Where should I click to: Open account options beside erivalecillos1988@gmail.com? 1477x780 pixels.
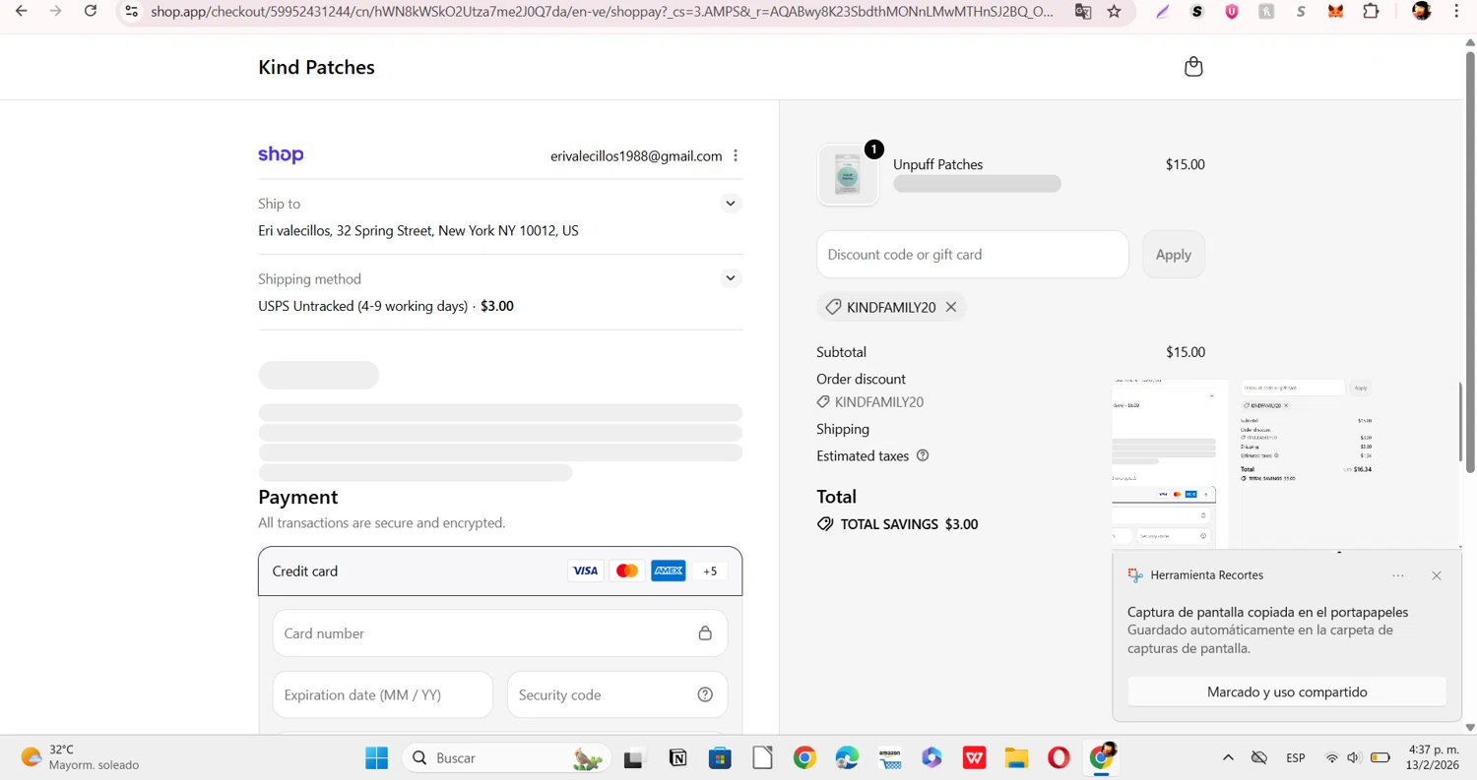coord(736,155)
